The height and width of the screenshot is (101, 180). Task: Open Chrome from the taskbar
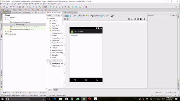tap(72, 99)
